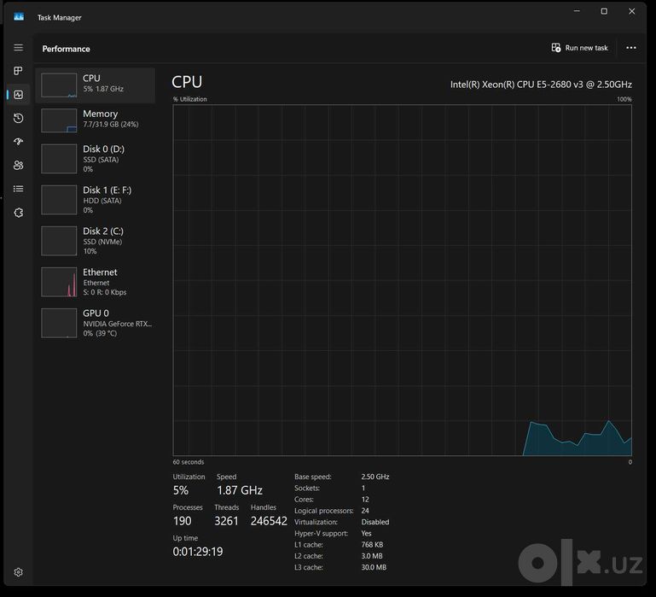Click the 5% utilization value
Screen dimensions: 656x597
pyautogui.click(x=181, y=490)
